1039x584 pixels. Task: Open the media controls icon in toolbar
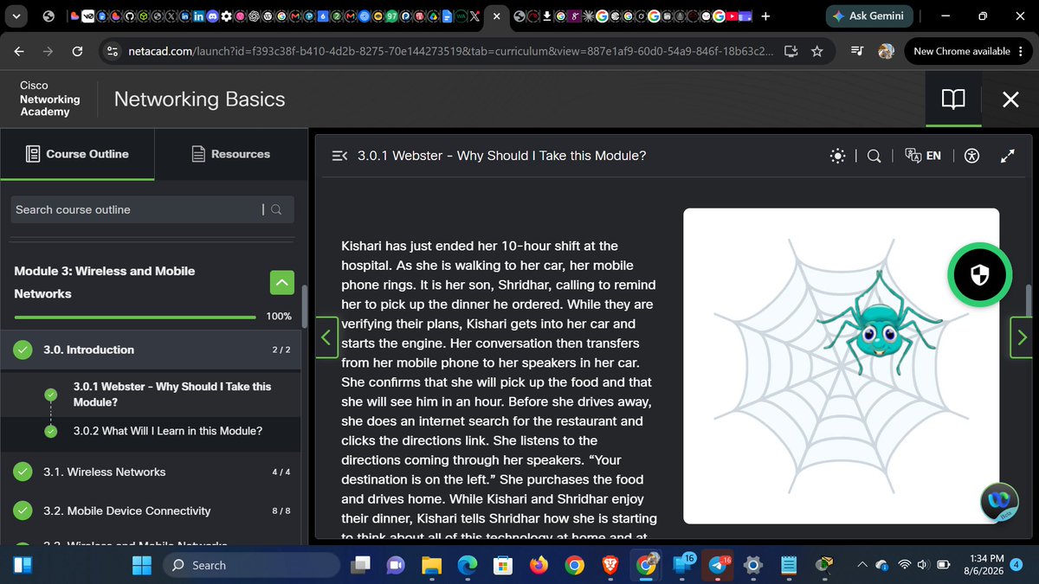pyautogui.click(x=856, y=51)
